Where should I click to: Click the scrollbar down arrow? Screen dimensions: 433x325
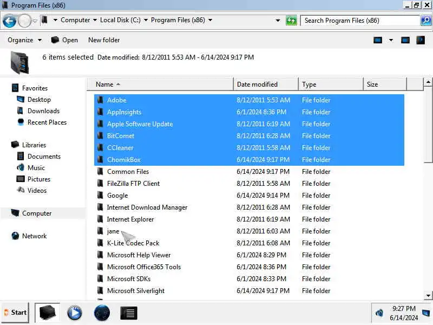pyautogui.click(x=428, y=295)
